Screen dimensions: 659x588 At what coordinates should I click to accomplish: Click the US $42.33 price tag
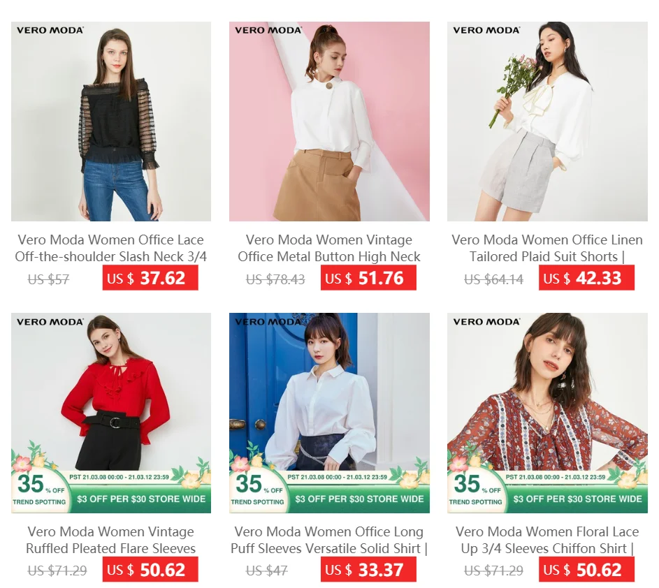[586, 278]
